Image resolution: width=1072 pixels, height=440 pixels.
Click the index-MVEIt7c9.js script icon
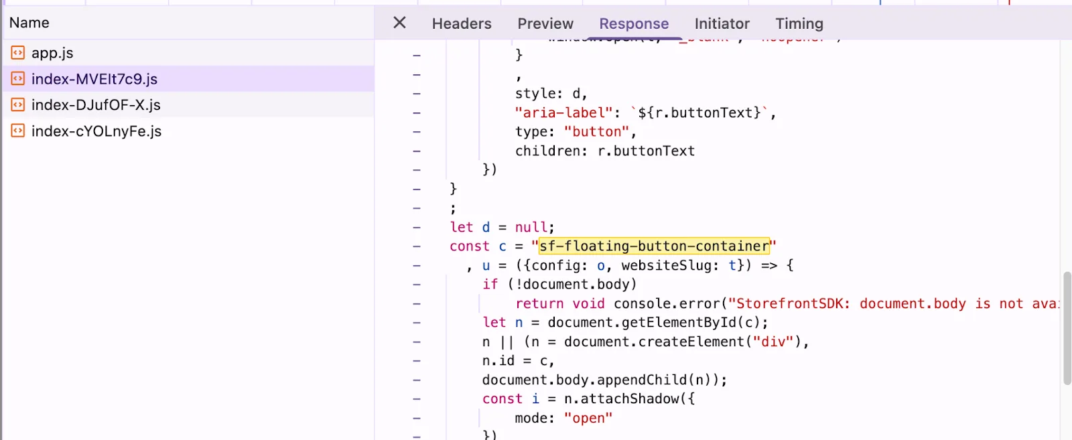(18, 78)
